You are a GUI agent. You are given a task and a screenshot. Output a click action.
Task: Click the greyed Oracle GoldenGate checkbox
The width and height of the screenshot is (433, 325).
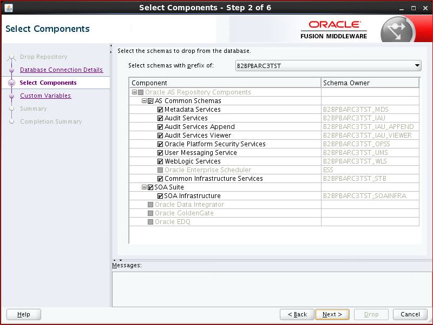[150, 213]
